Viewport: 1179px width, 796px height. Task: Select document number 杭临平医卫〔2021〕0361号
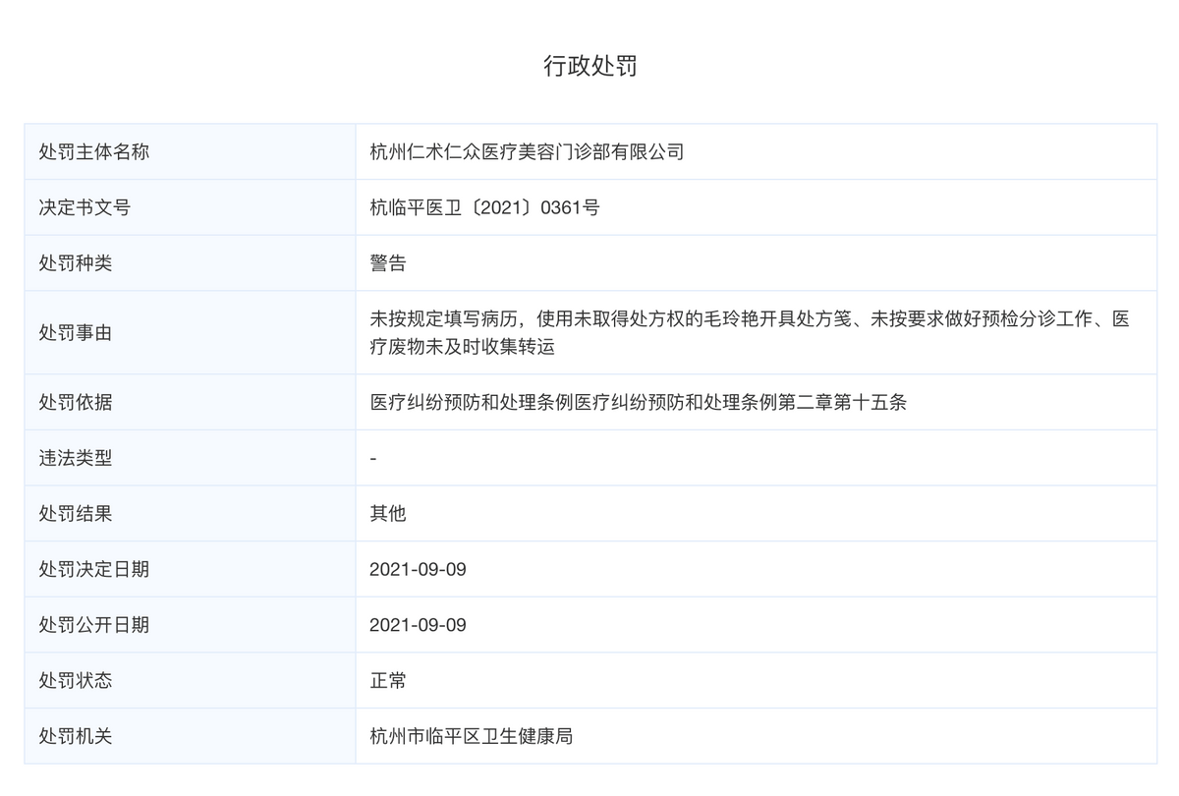pyautogui.click(x=483, y=207)
